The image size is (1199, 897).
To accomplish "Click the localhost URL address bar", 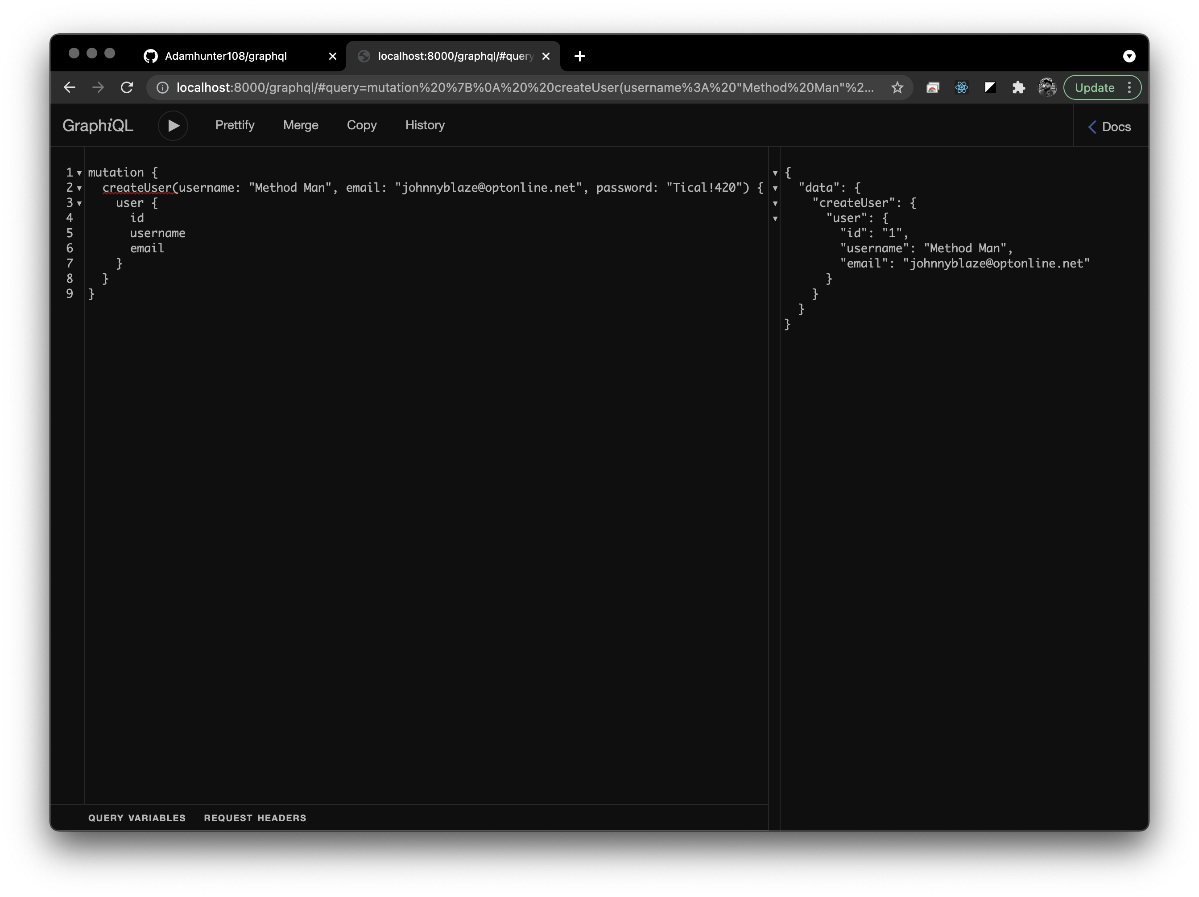I will (x=525, y=87).
